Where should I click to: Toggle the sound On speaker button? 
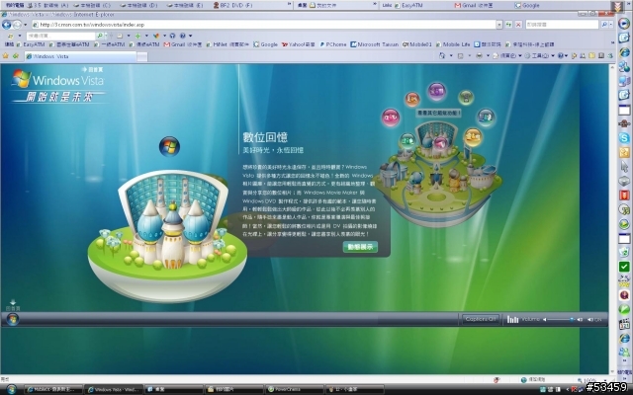[x=593, y=320]
